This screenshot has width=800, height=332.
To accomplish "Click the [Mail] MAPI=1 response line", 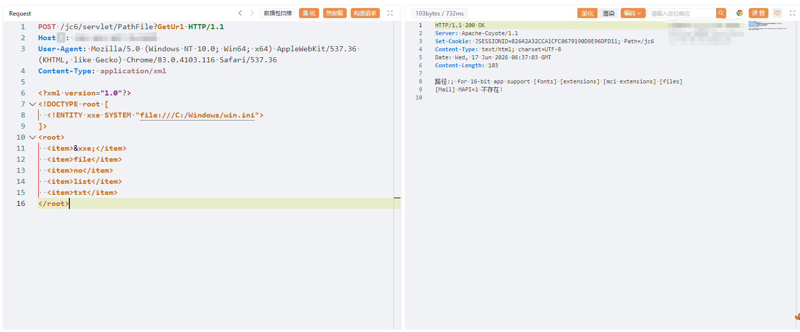I will [469, 89].
